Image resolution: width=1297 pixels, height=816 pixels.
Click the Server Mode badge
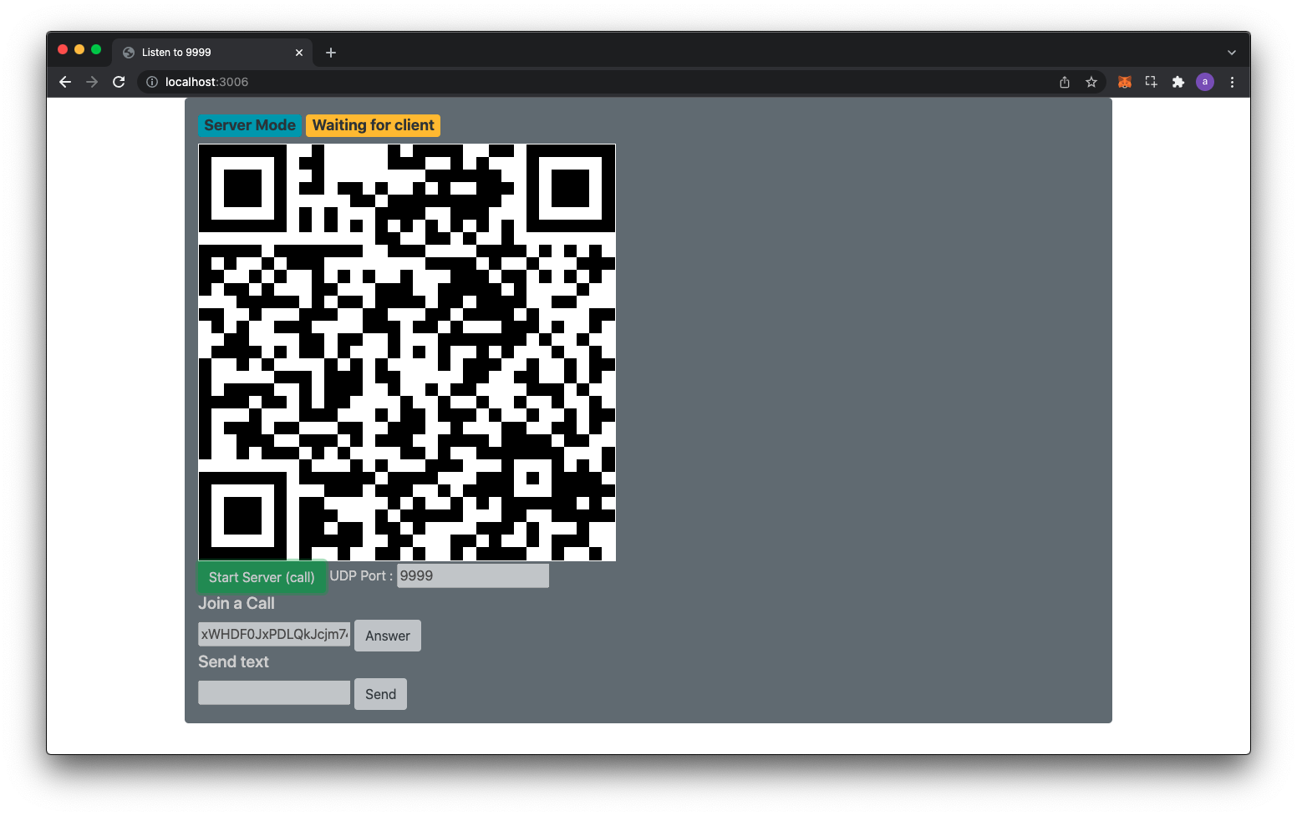(250, 125)
